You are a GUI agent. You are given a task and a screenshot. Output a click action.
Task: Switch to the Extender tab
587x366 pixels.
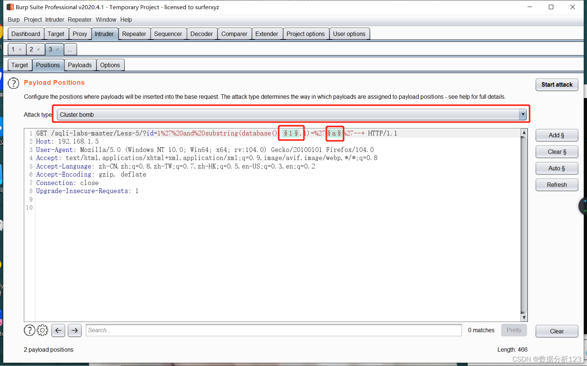(x=267, y=34)
